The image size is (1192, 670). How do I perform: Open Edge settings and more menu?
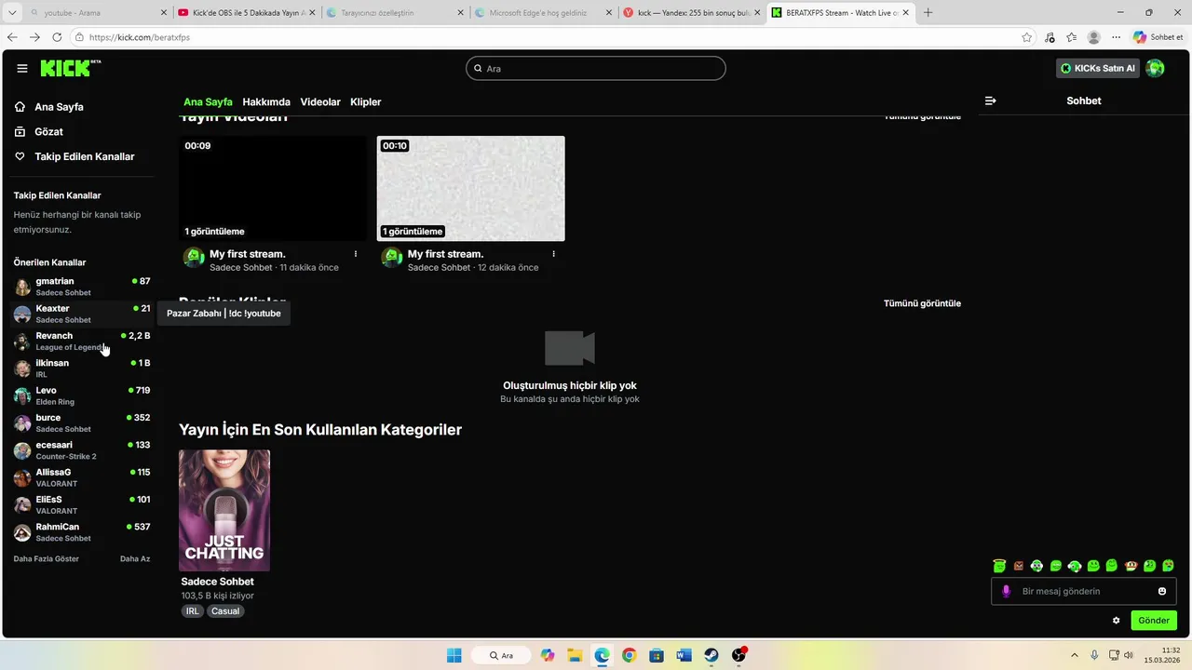[x=1116, y=37]
